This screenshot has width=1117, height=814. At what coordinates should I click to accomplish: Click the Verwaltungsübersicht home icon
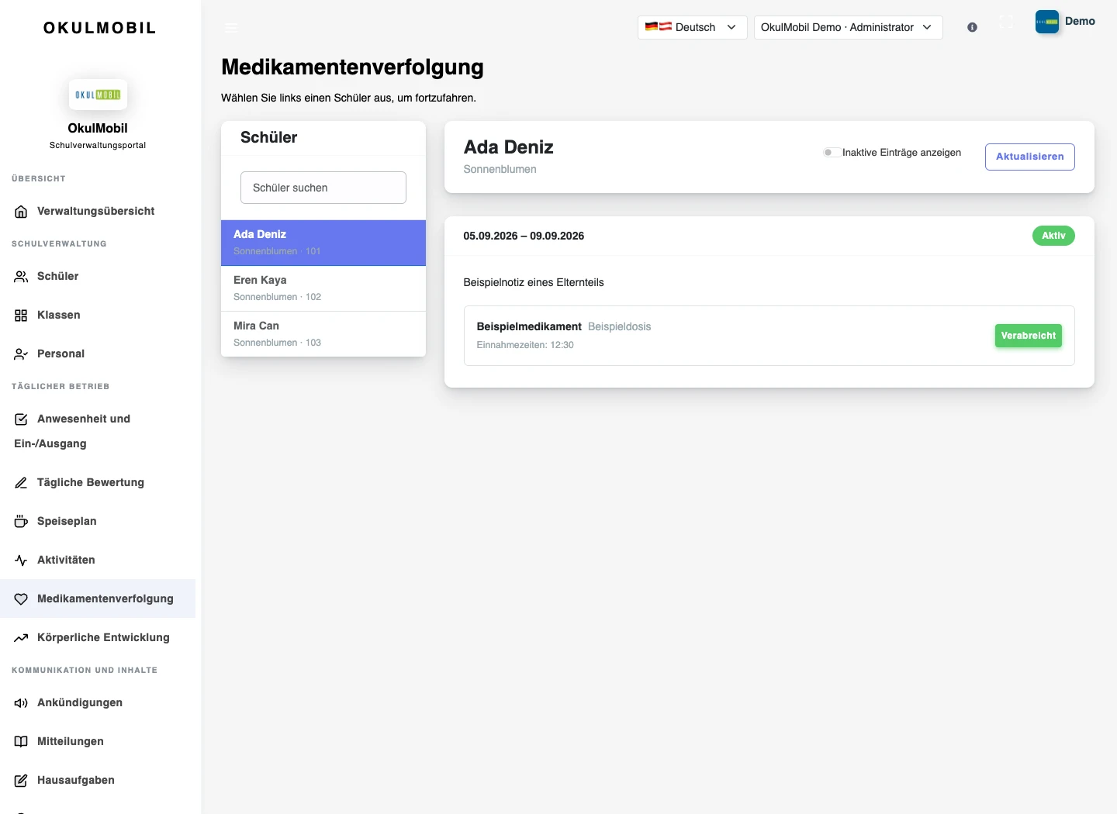21,212
